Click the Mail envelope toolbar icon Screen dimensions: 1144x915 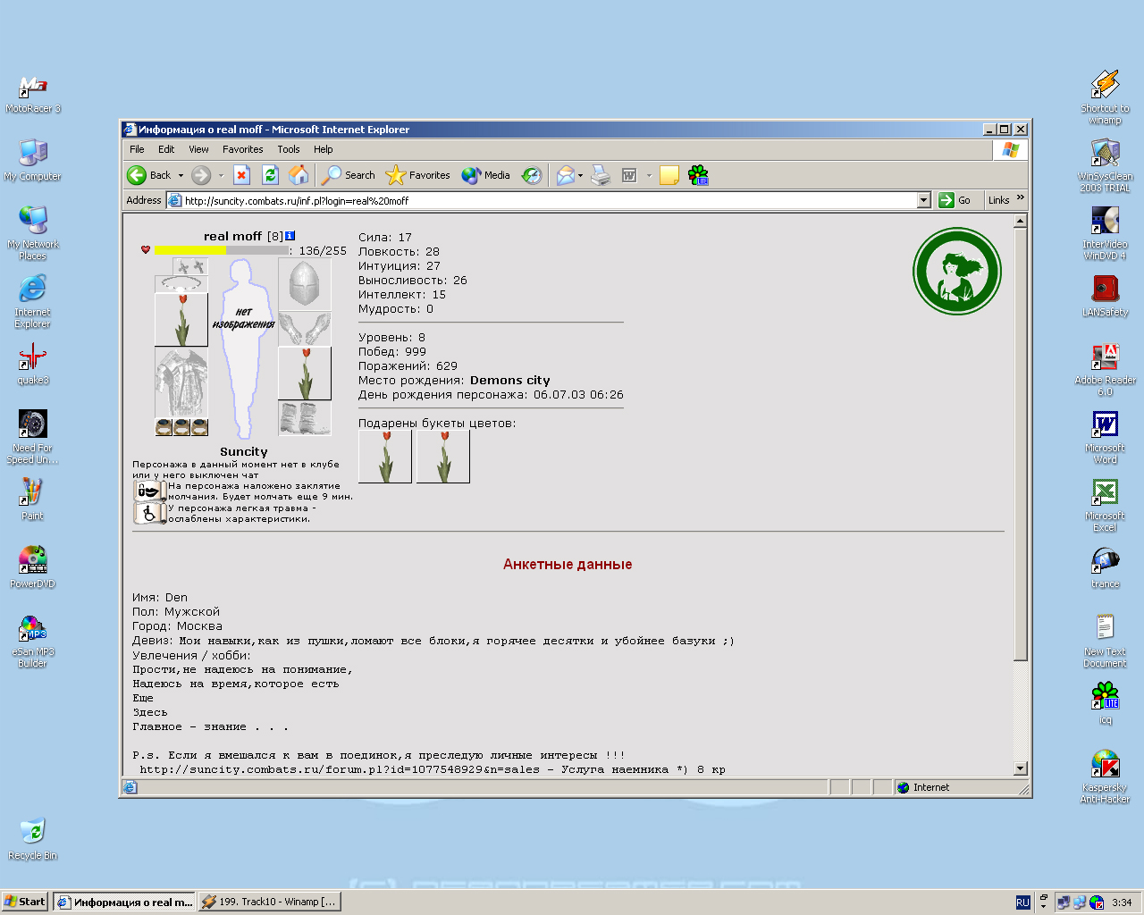click(x=565, y=175)
